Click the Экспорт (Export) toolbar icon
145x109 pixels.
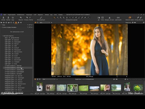[8, 18]
